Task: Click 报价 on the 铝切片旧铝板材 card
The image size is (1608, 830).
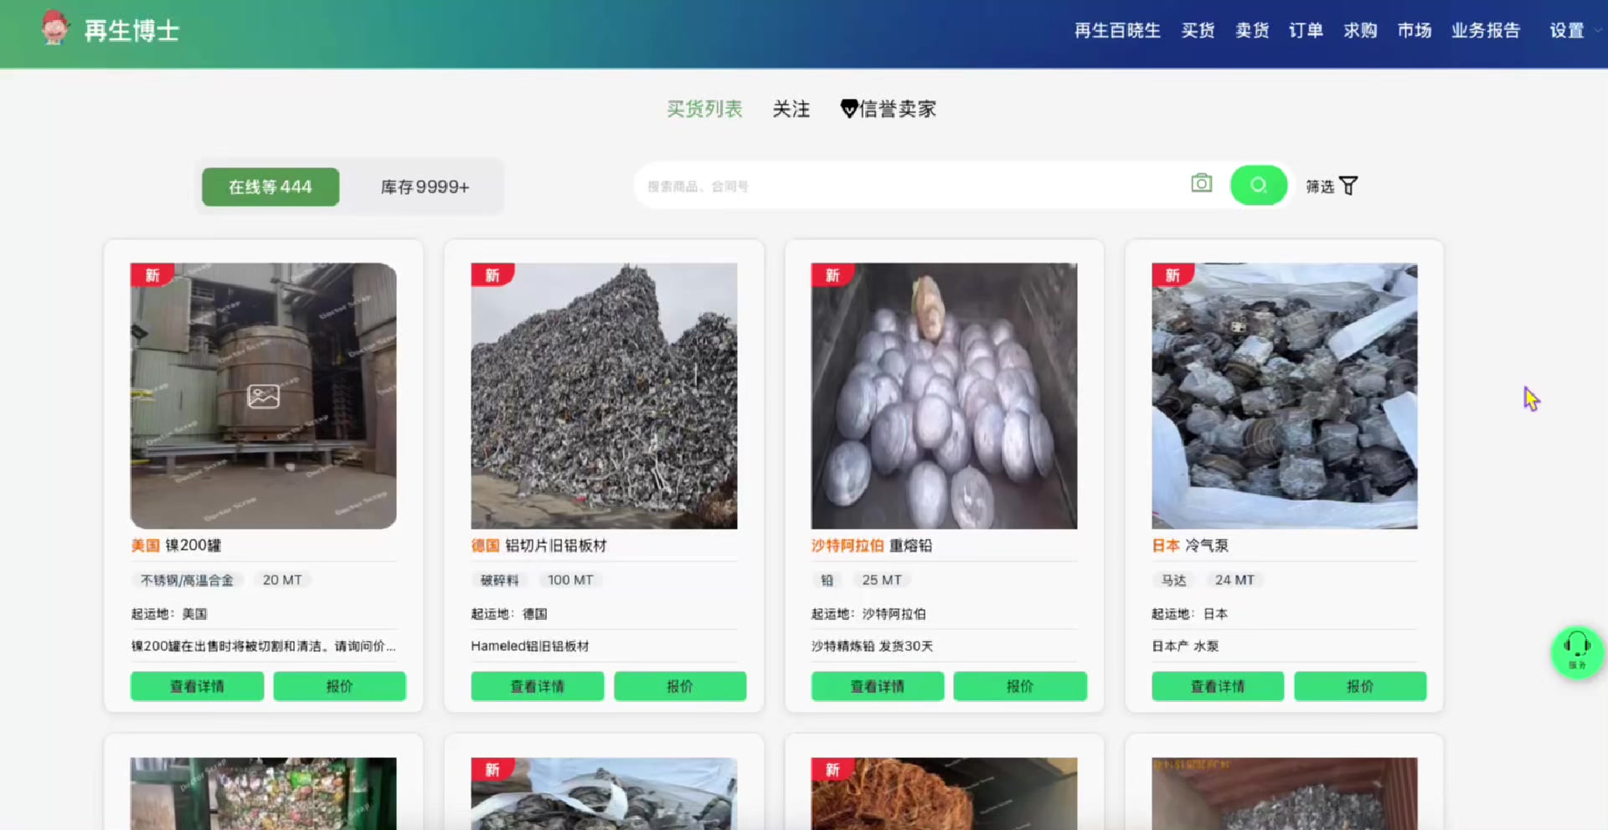Action: point(680,686)
